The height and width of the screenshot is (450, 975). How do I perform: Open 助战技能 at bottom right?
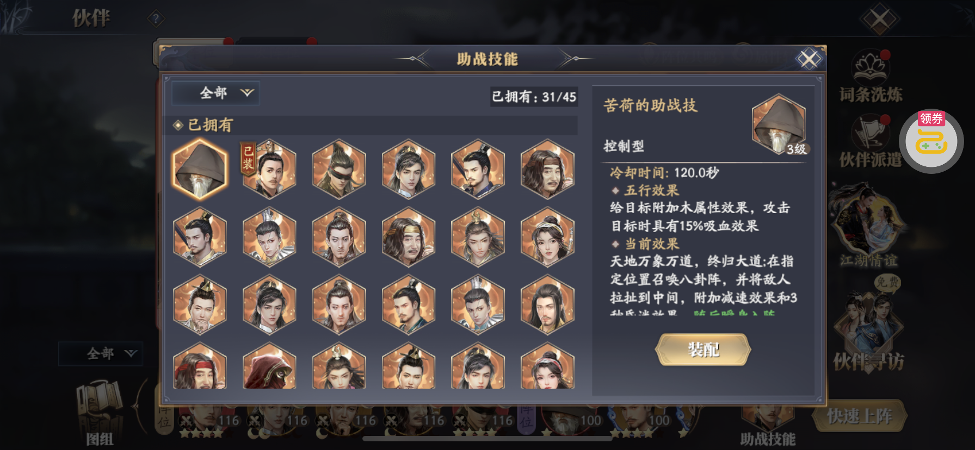pos(767,424)
